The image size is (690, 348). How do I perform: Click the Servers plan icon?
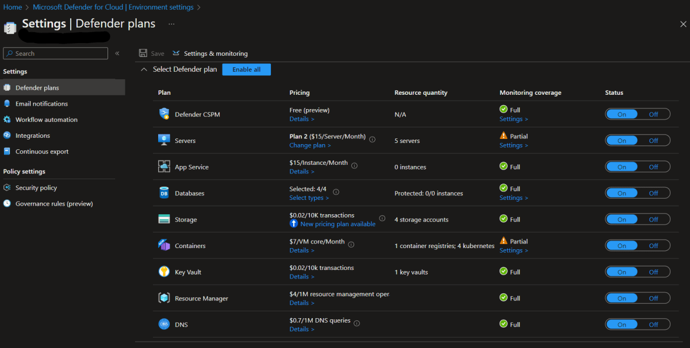point(164,140)
